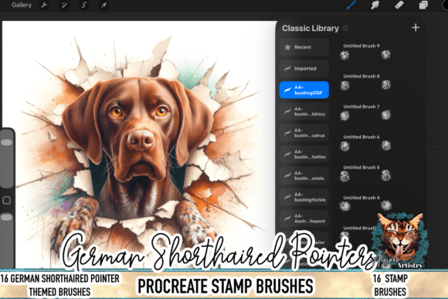
Task: Open the Gallery view
Action: (22, 5)
